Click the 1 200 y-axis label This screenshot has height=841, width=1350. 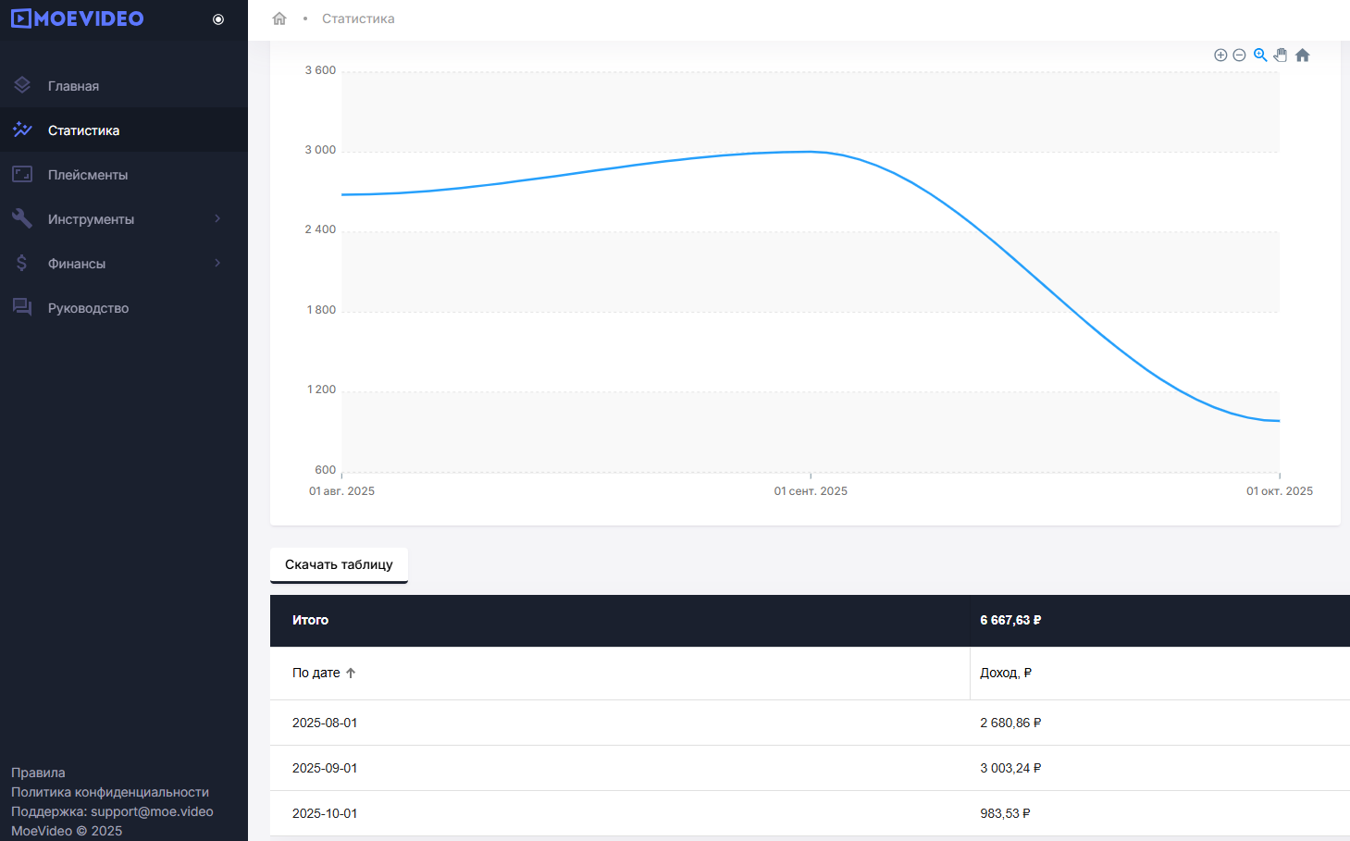coord(321,390)
